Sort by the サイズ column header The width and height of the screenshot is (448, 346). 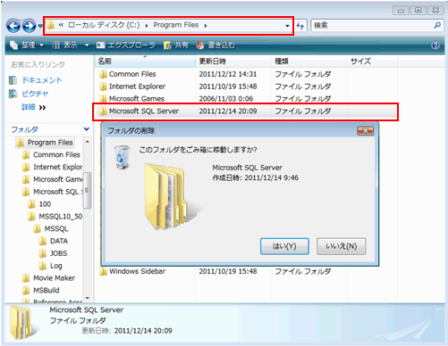coord(372,62)
